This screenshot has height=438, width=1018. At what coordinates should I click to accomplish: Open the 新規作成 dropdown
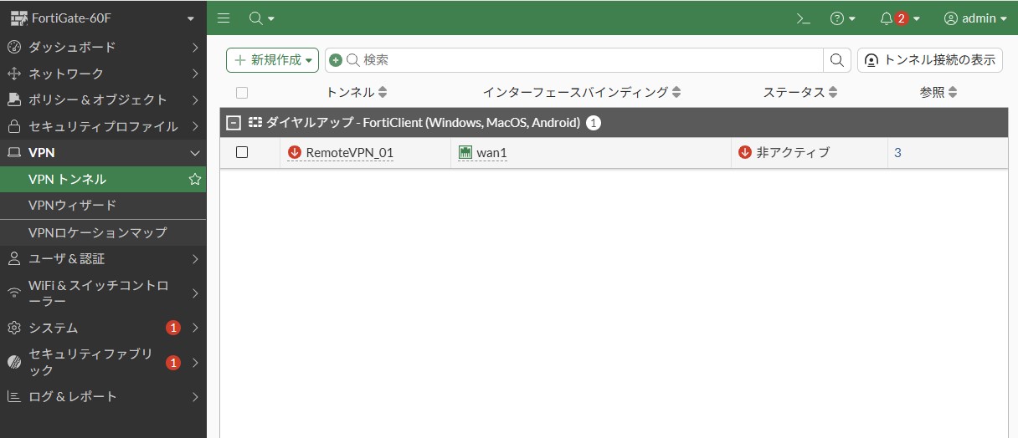pos(272,60)
